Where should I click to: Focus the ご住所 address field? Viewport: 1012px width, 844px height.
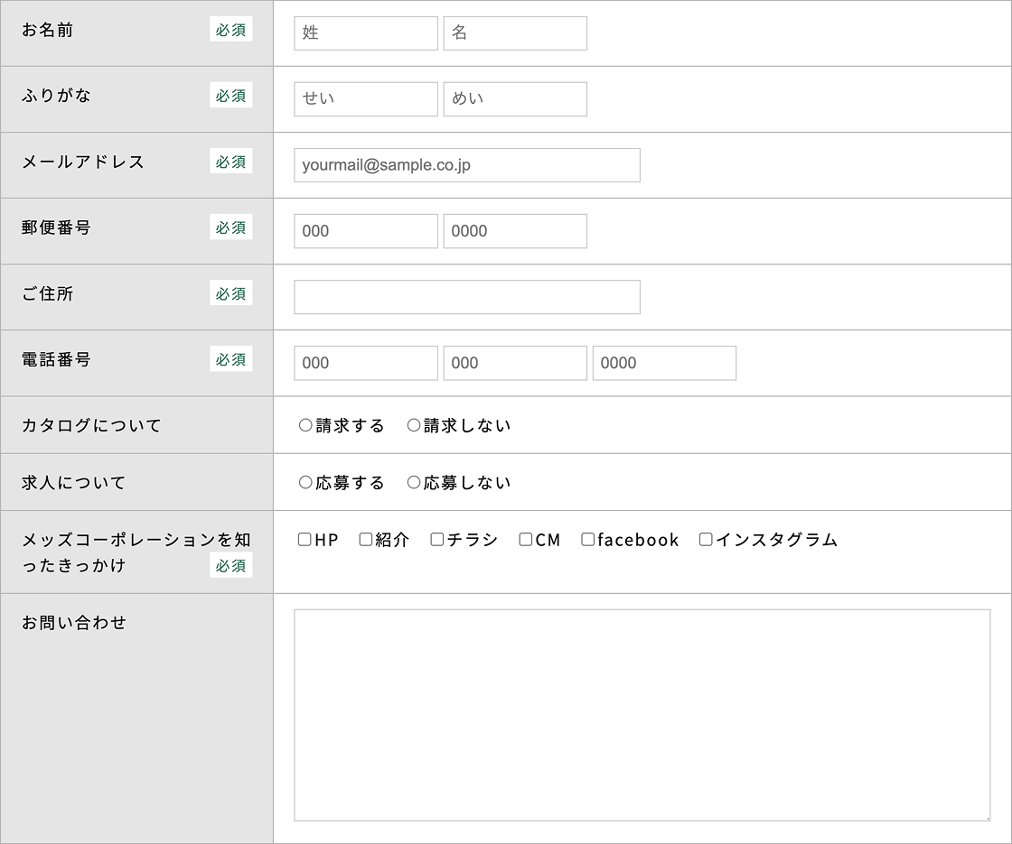pyautogui.click(x=466, y=297)
